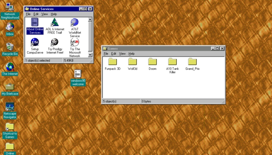
Task: Maximize the Games window
Action: point(217,49)
